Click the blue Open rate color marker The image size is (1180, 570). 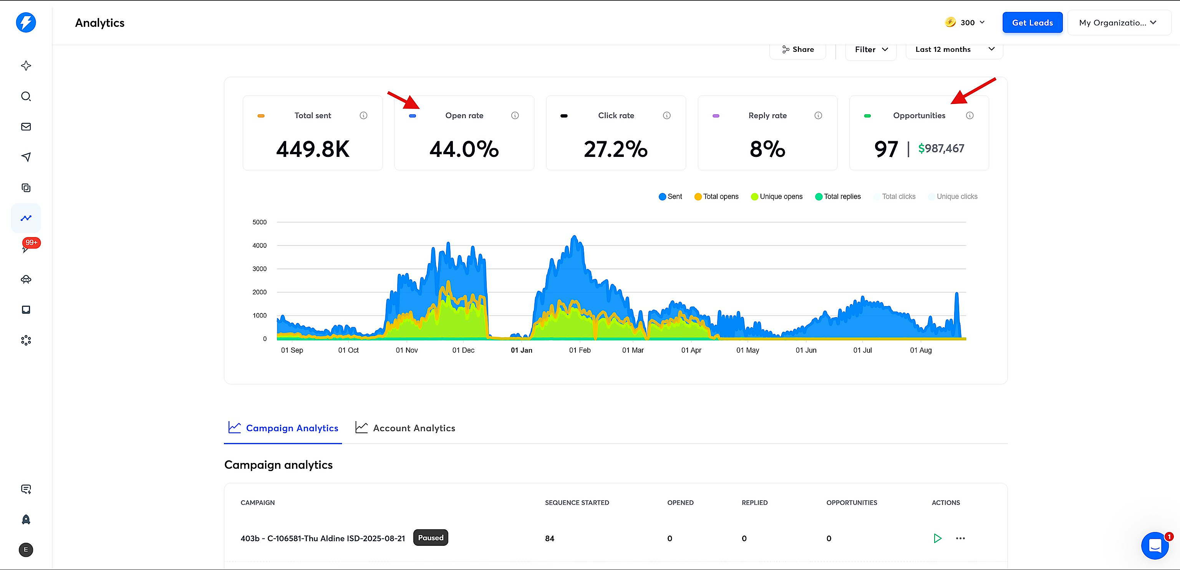point(412,116)
